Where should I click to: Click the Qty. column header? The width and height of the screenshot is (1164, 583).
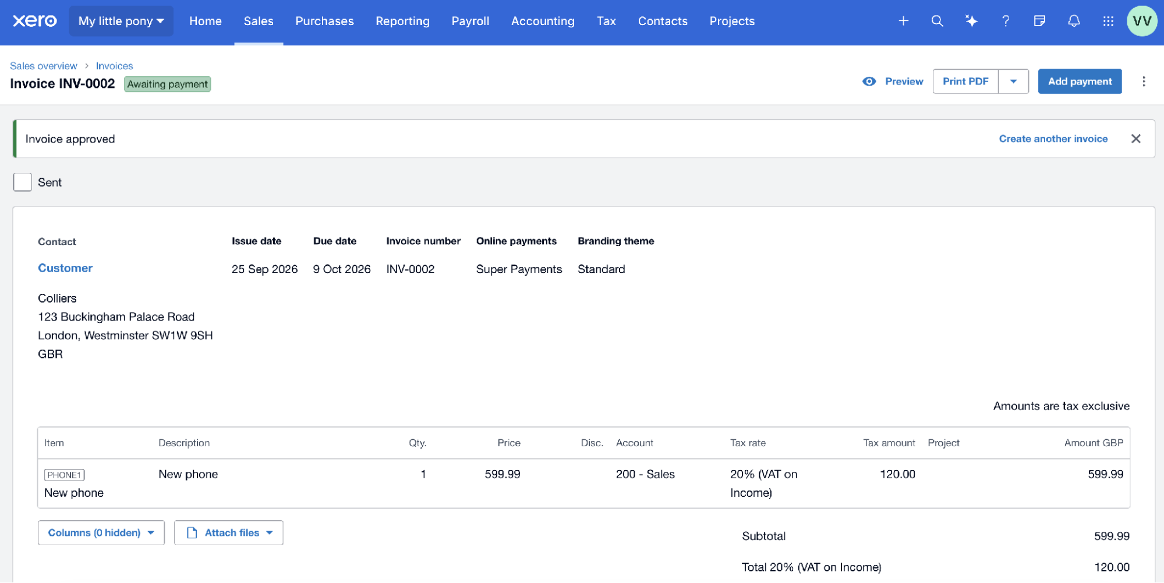pos(418,443)
